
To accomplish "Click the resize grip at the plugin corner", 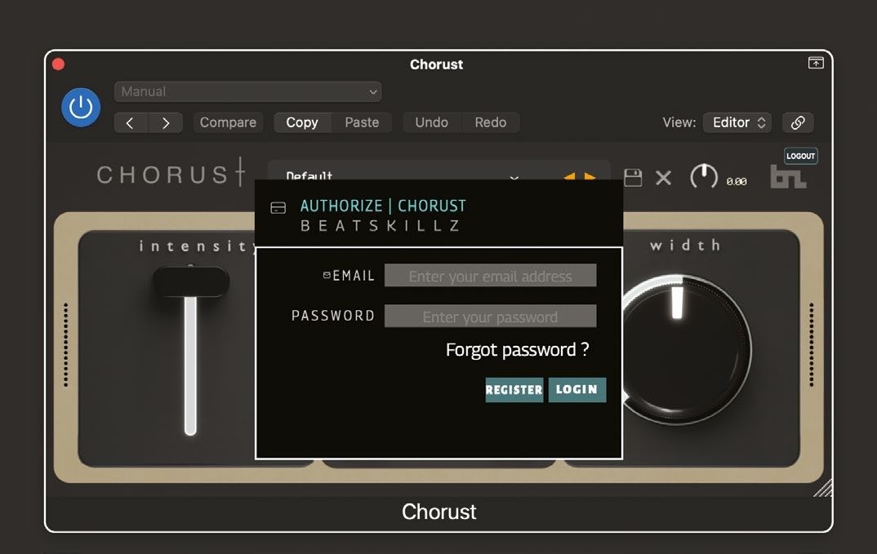I will pyautogui.click(x=823, y=487).
